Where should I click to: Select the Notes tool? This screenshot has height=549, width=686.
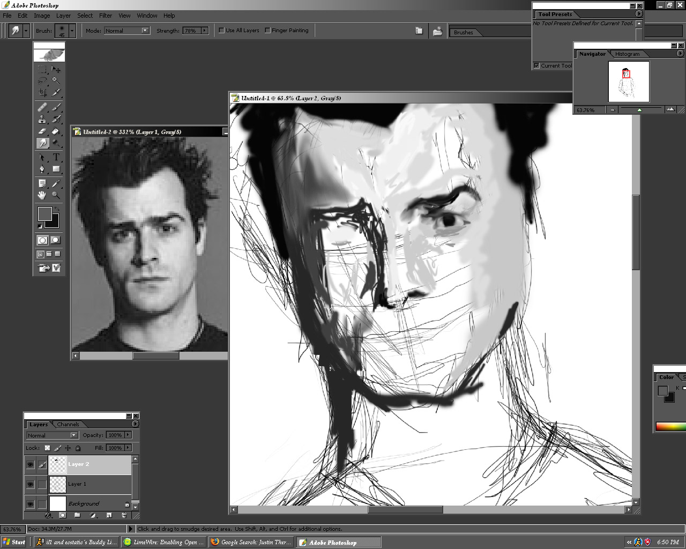point(42,183)
